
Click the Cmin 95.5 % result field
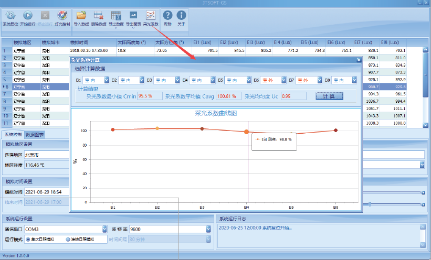[x=150, y=96]
